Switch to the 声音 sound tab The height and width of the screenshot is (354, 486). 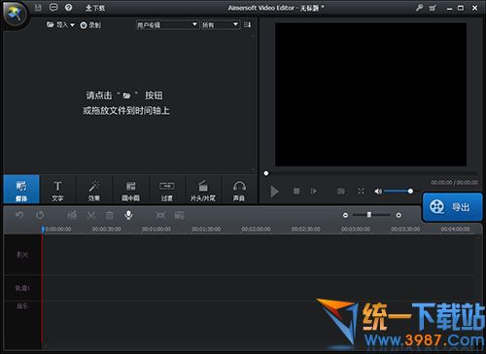point(239,191)
